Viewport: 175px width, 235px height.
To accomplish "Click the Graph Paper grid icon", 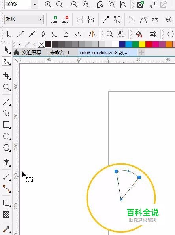I will [153, 34].
